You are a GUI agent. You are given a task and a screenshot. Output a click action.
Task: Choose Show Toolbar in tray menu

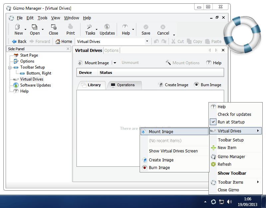(x=236, y=173)
